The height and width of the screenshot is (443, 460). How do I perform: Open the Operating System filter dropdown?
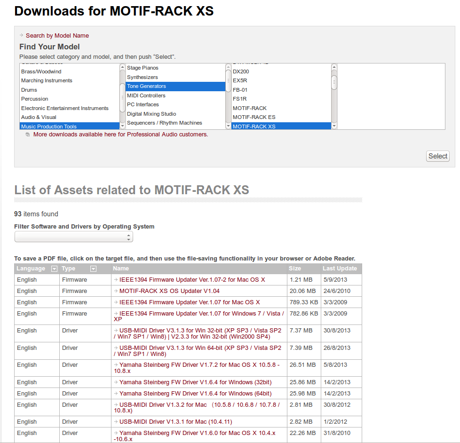74,237
